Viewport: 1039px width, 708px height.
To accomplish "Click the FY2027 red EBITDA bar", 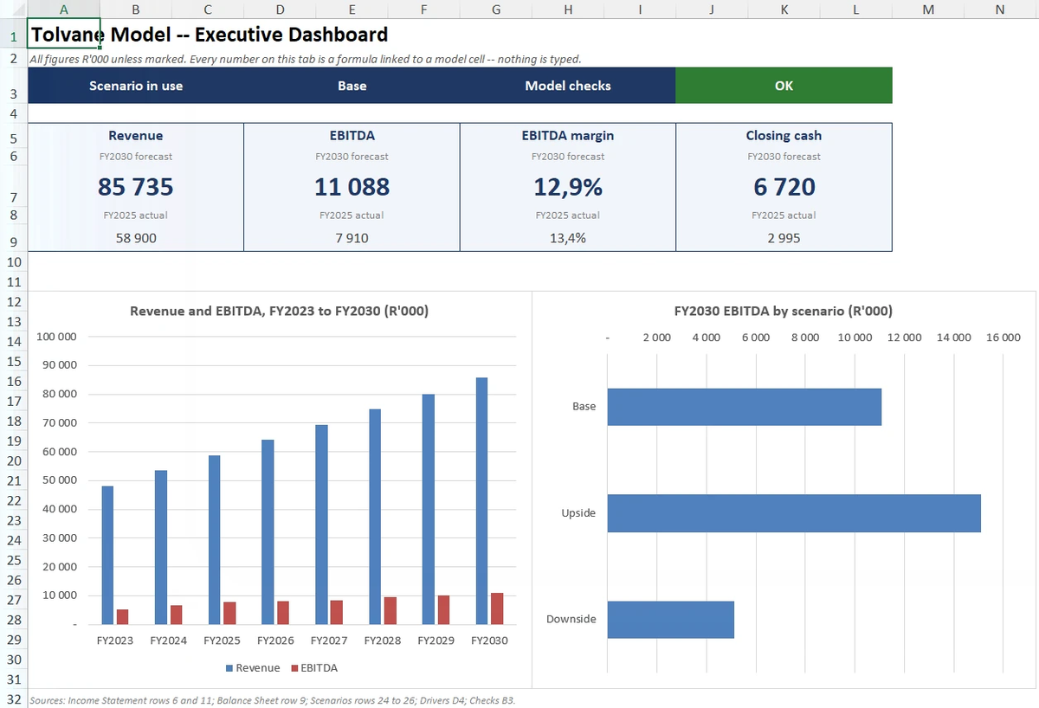I will pos(337,613).
